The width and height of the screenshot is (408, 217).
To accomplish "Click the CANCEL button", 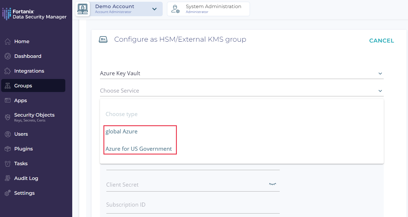I will (x=381, y=41).
